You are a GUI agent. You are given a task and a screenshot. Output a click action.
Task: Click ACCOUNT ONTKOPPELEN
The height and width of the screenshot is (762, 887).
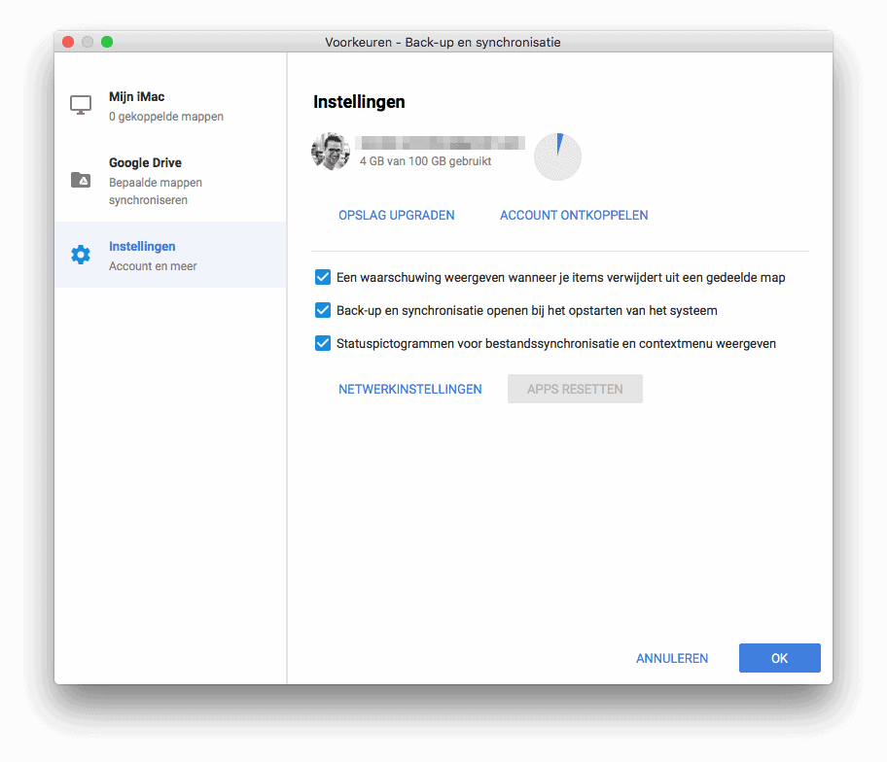coord(574,216)
